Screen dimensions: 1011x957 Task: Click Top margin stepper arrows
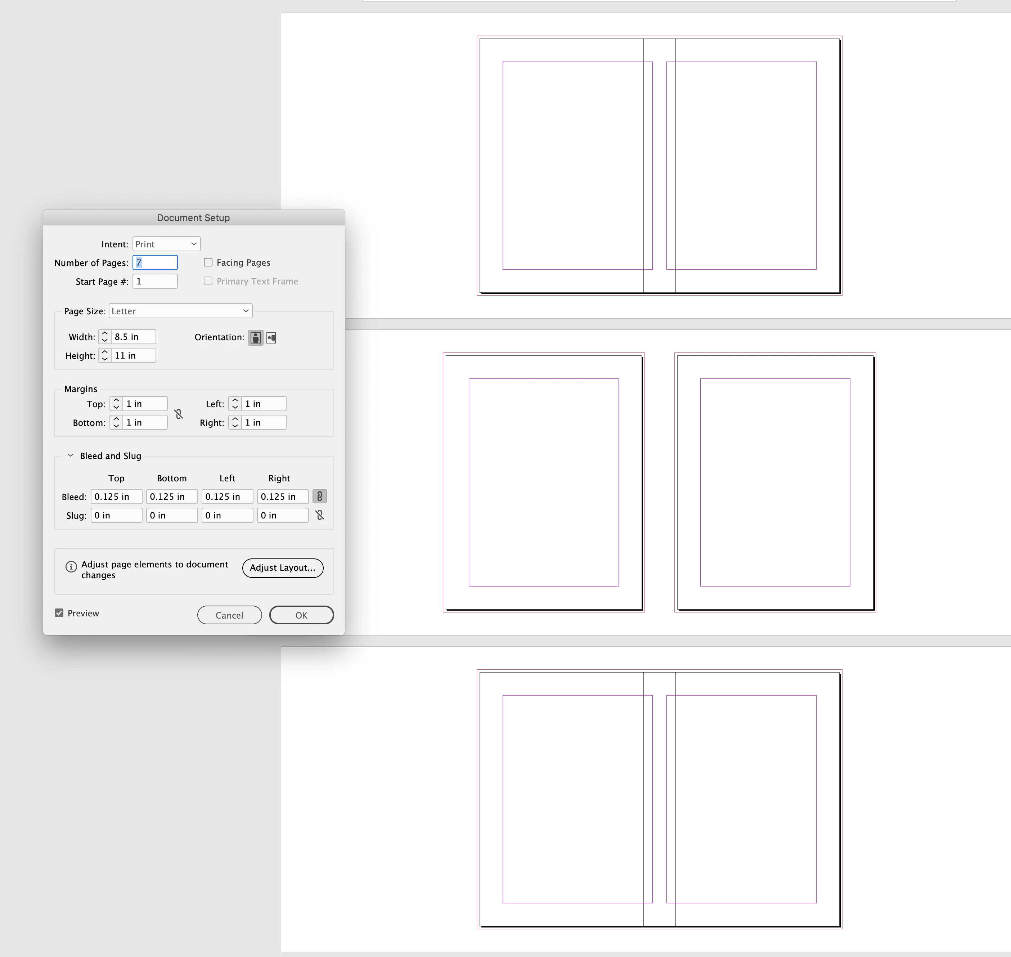(x=116, y=404)
